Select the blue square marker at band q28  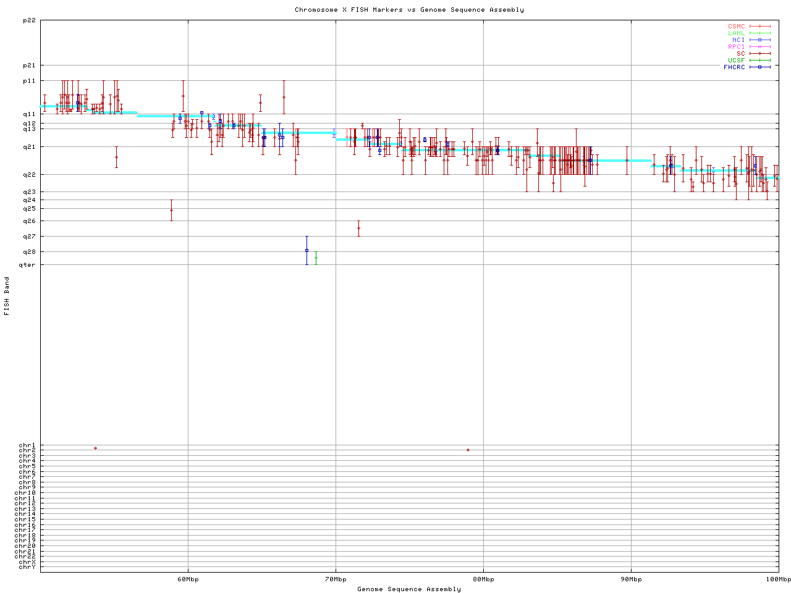307,250
